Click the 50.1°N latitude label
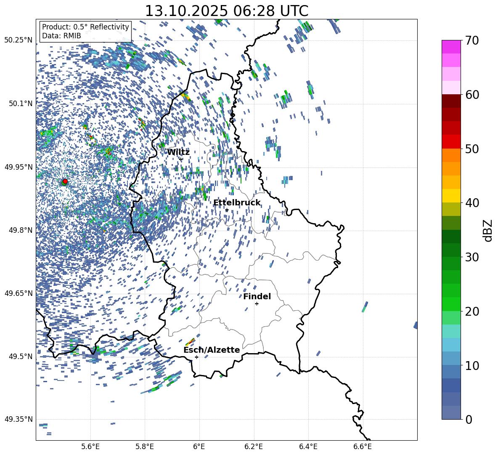This screenshot has width=498, height=455. tap(21, 104)
